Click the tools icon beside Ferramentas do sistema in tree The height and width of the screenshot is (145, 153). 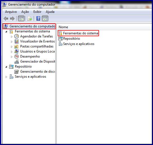tap(11, 31)
